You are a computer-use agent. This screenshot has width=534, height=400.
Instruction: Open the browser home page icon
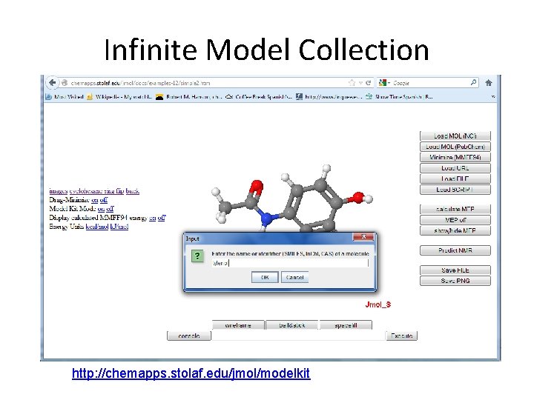point(489,83)
